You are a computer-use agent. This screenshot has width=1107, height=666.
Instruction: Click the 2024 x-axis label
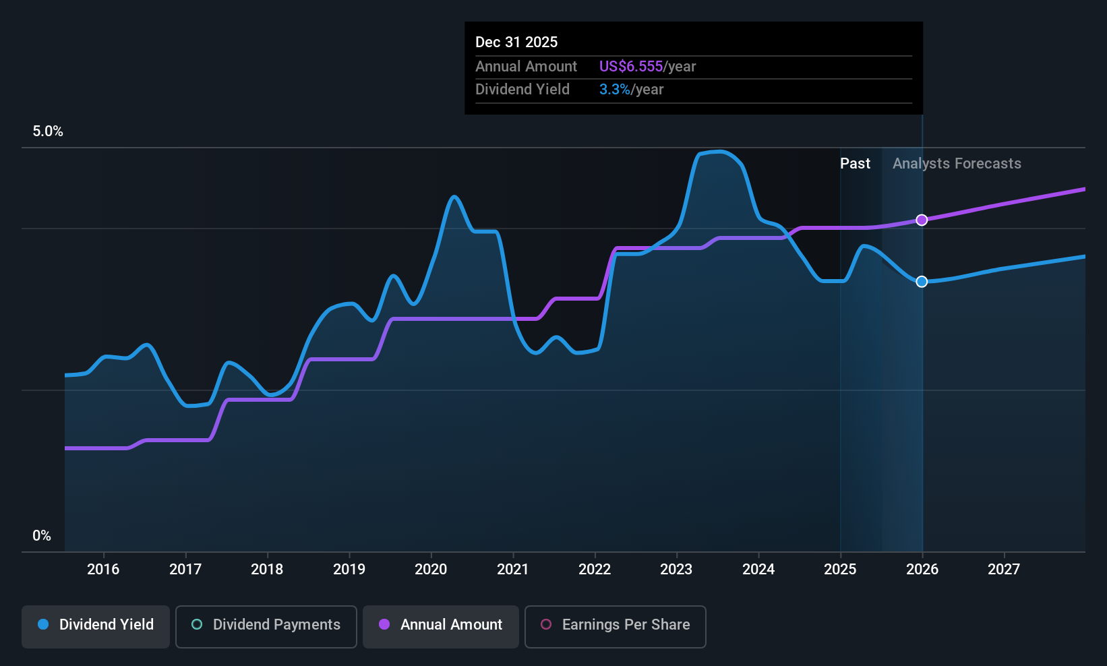(x=758, y=570)
